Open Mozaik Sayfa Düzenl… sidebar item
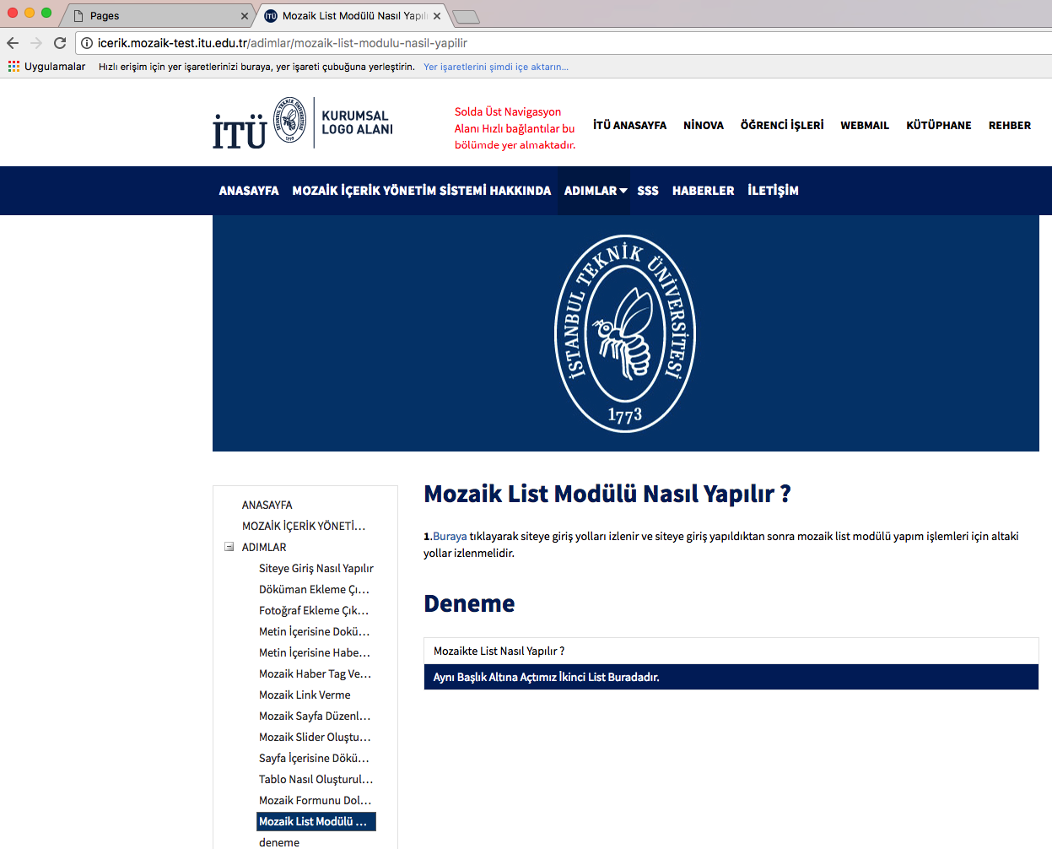 (x=315, y=716)
